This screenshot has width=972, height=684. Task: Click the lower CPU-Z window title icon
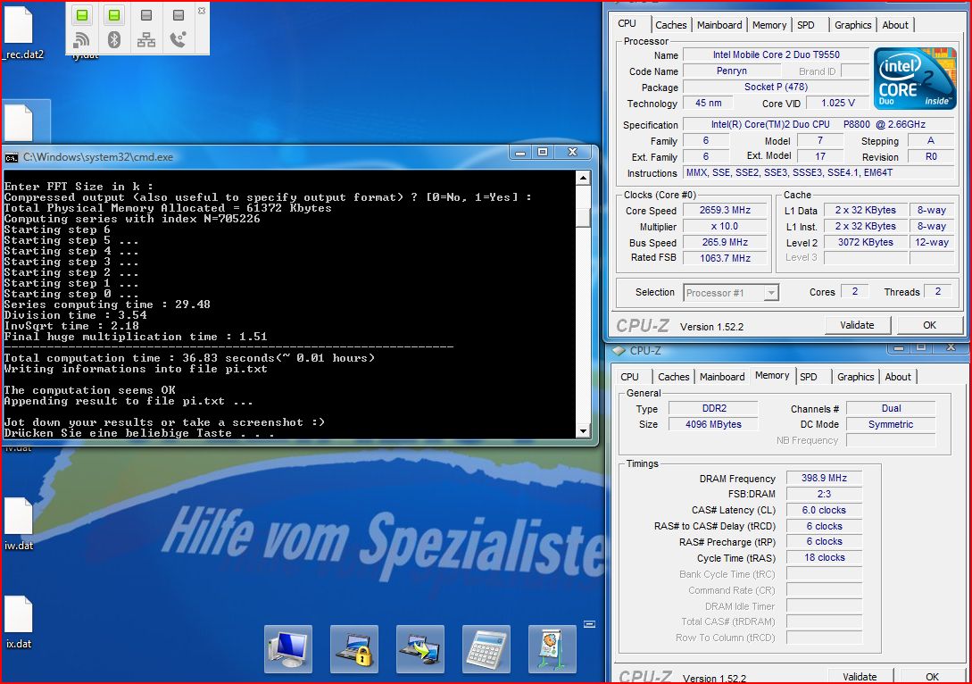[x=619, y=350]
